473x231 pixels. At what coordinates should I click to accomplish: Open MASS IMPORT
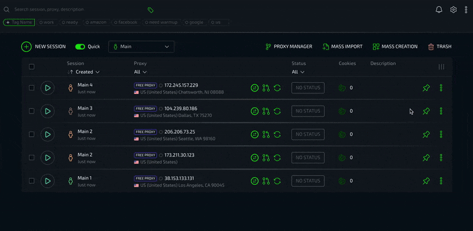342,47
